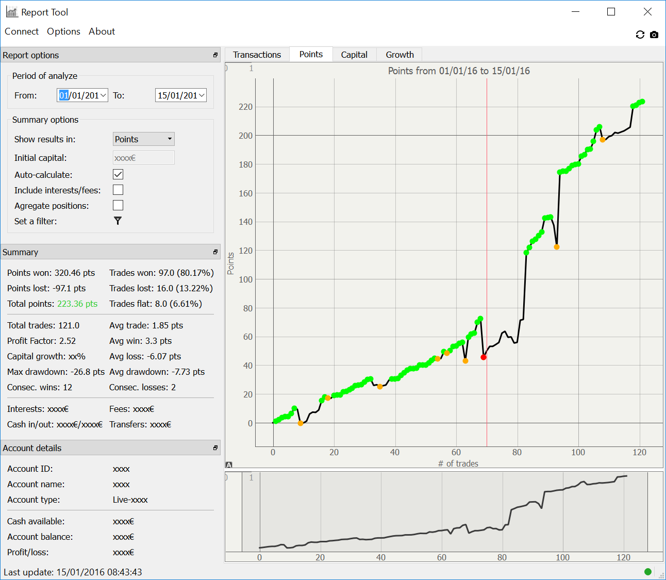
Task: Open the Connect menu
Action: (x=22, y=31)
